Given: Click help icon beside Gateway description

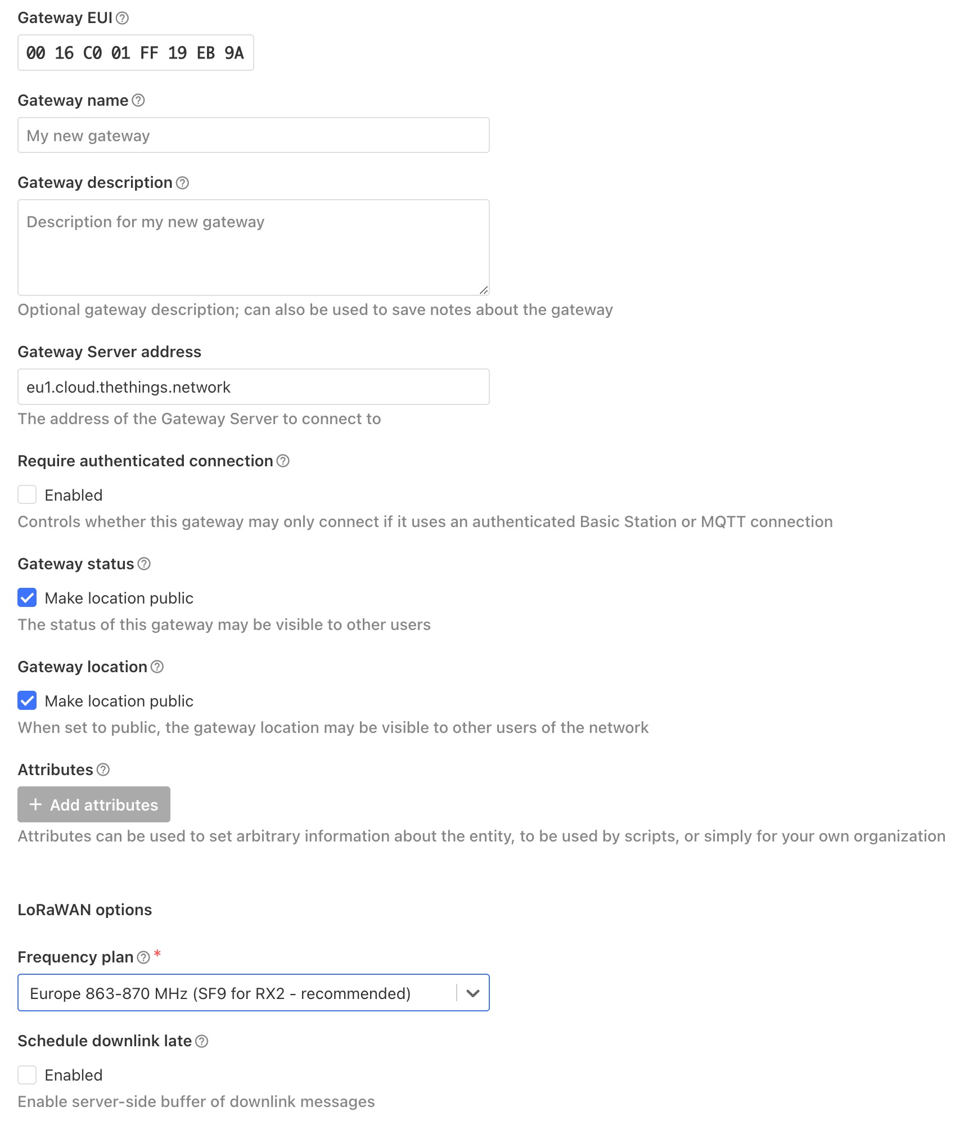Looking at the screenshot, I should 182,183.
